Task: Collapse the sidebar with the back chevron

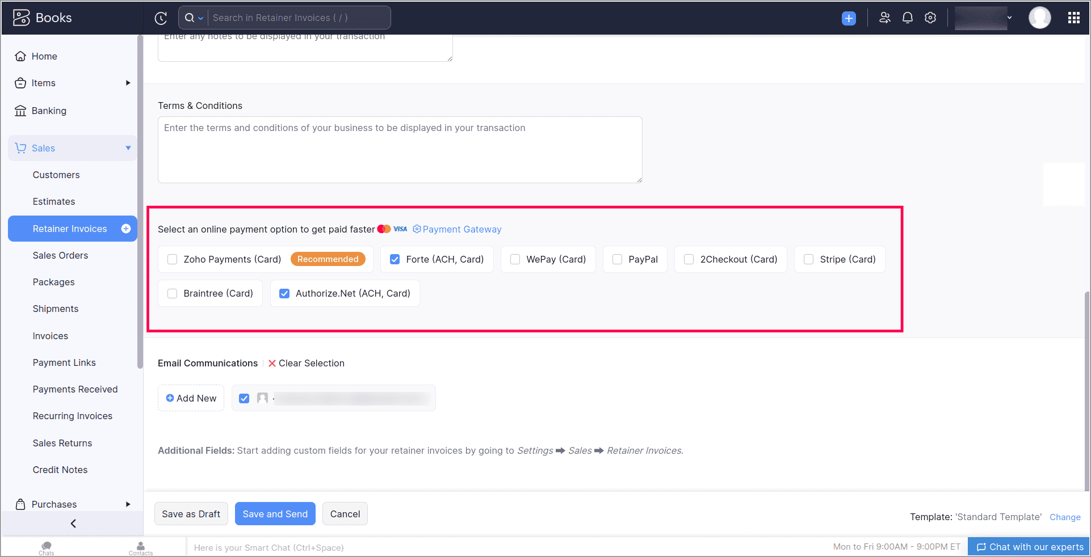Action: click(73, 524)
